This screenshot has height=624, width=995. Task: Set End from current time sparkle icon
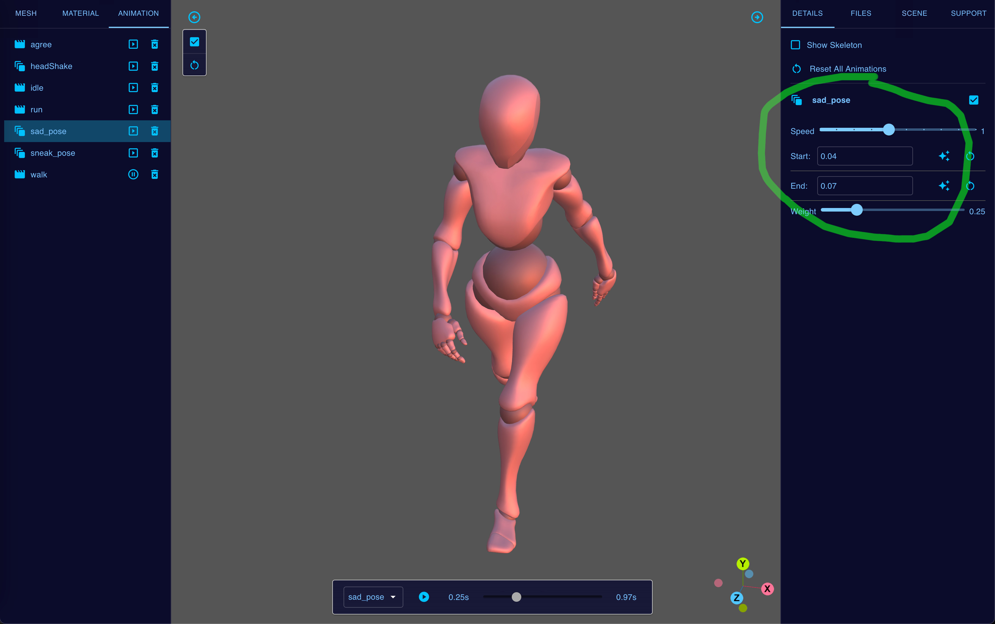(944, 186)
